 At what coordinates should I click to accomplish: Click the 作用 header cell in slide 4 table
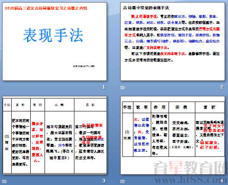[x=160, y=107]
